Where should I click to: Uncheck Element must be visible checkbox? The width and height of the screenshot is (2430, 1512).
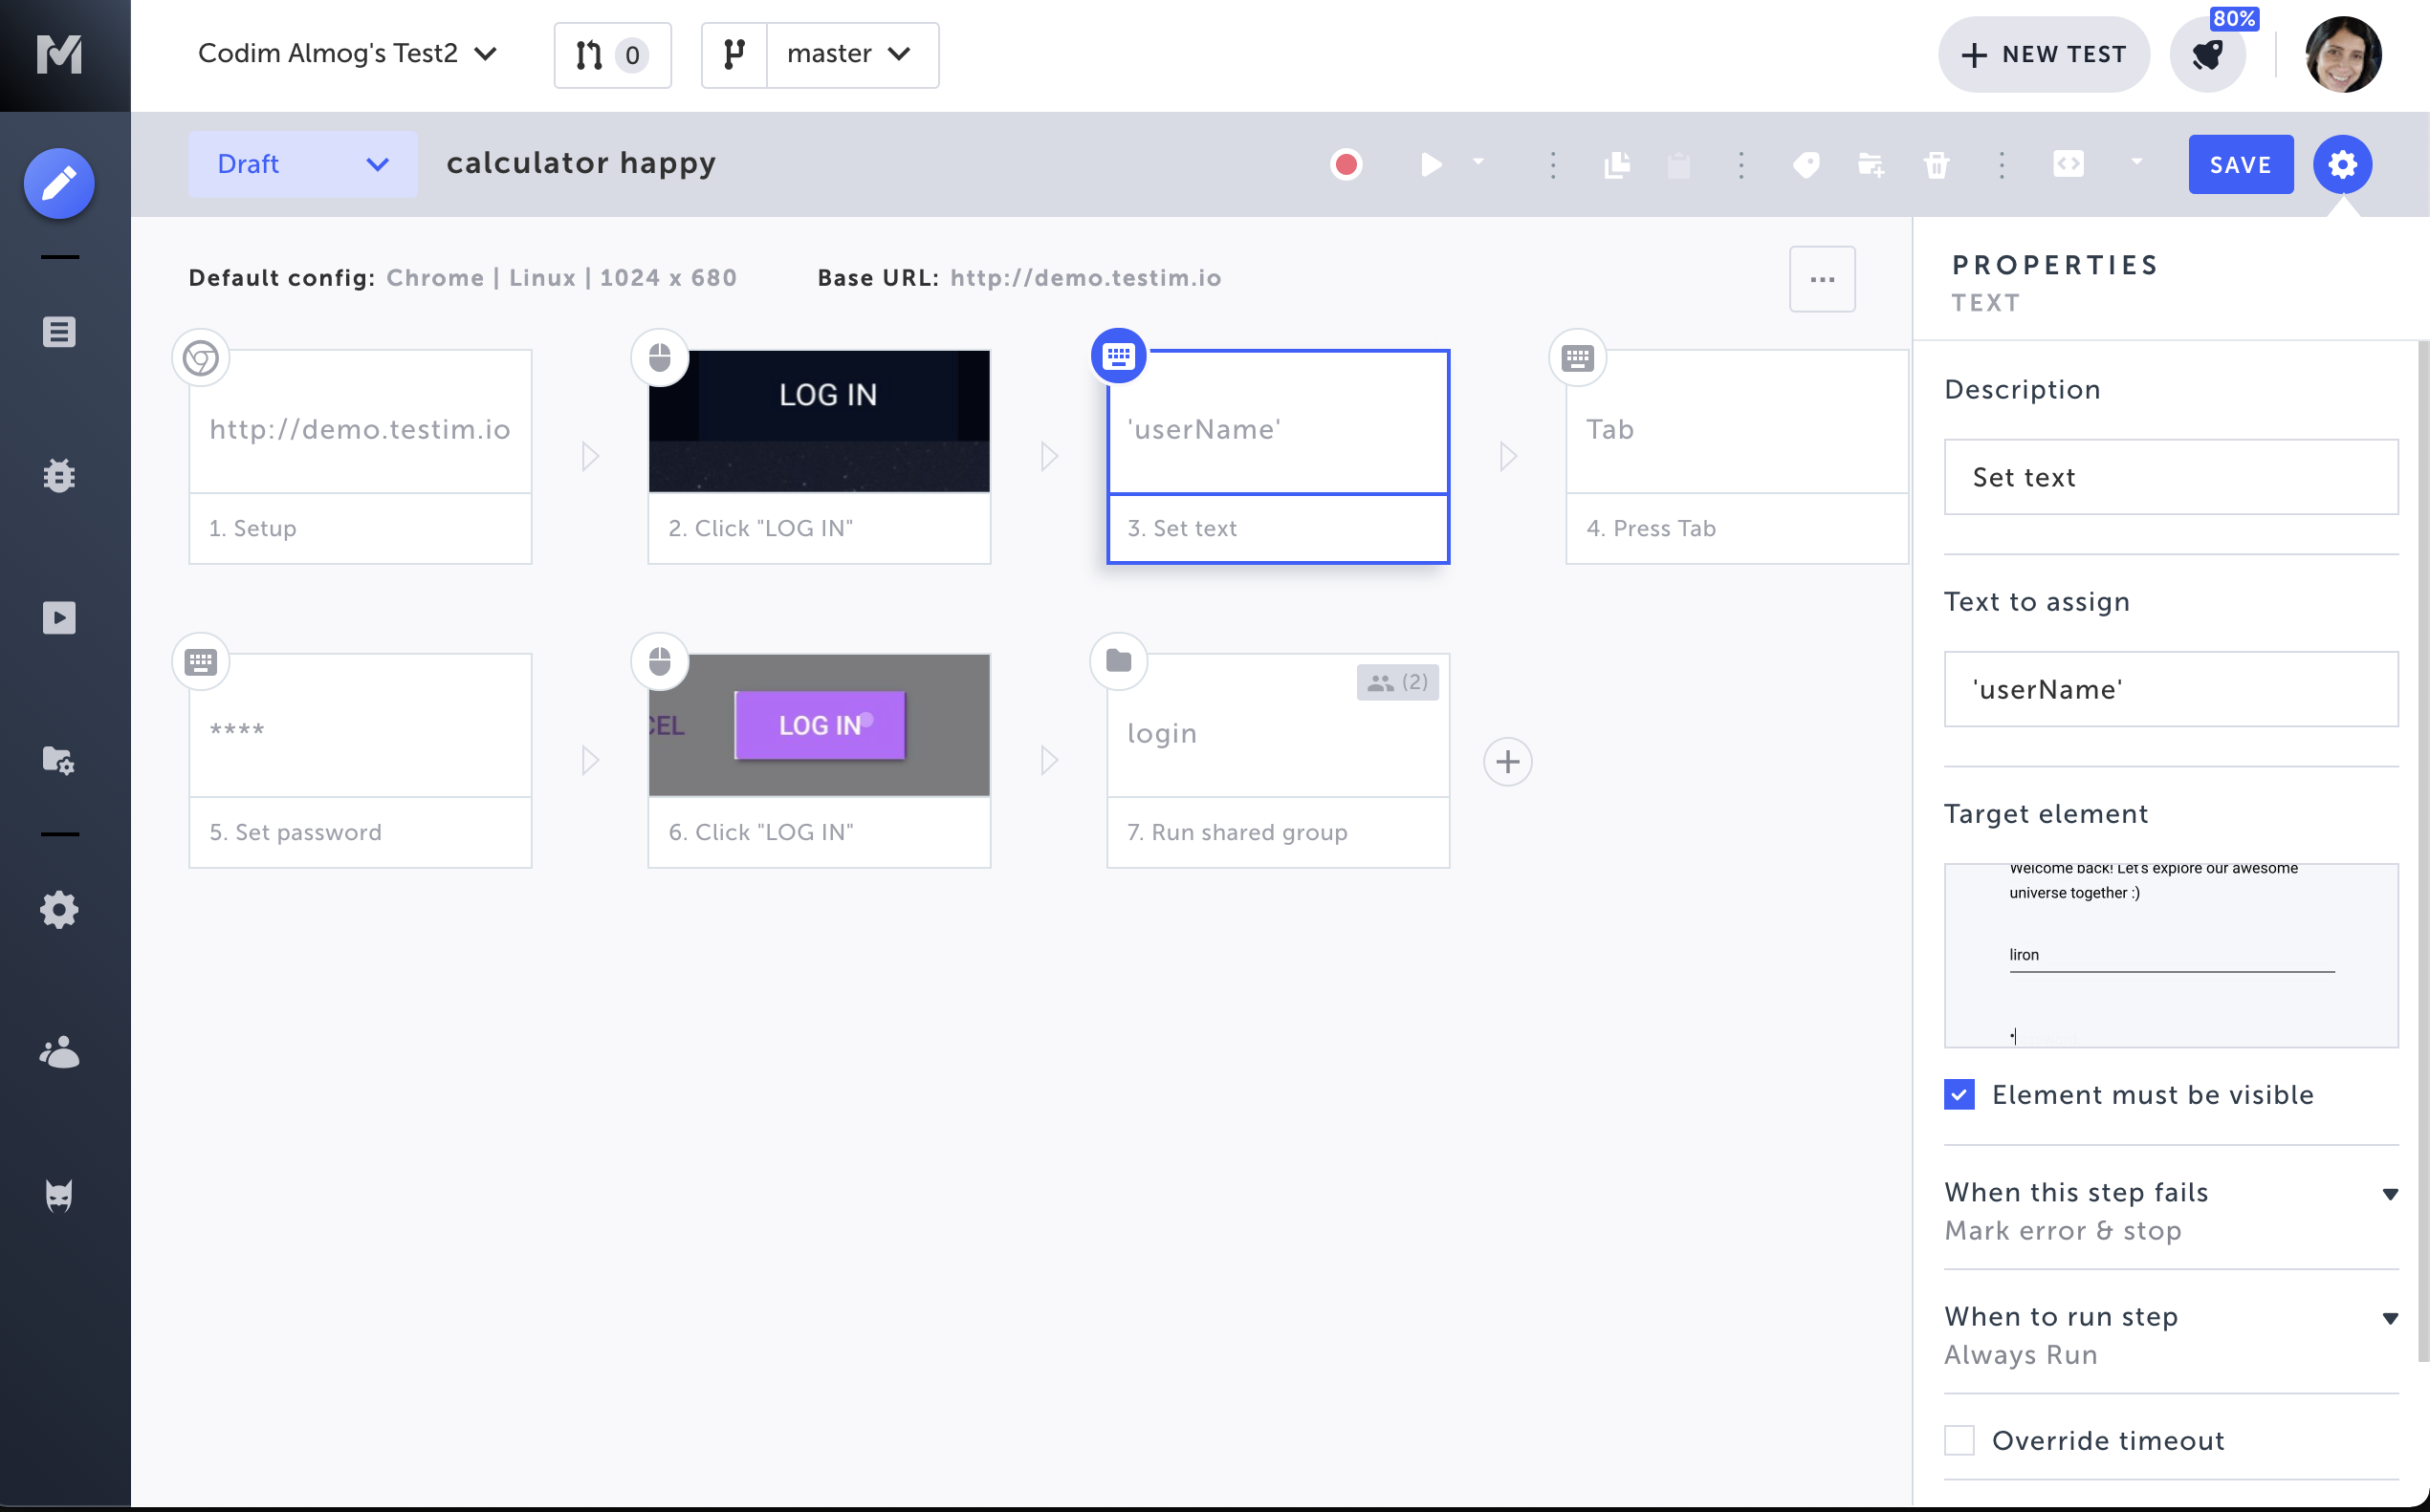point(1959,1094)
